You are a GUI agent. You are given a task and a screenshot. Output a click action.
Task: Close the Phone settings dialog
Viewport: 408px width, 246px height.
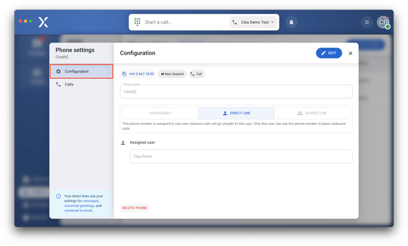tap(350, 54)
